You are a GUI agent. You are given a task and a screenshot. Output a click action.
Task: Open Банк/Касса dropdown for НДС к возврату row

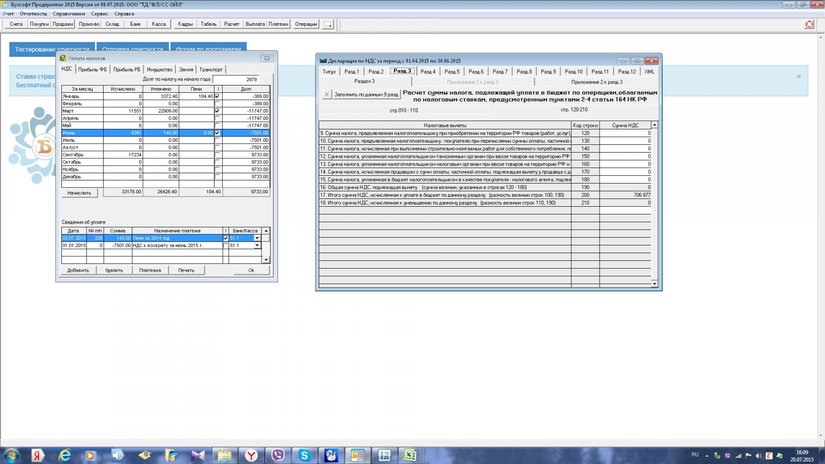[x=257, y=245]
